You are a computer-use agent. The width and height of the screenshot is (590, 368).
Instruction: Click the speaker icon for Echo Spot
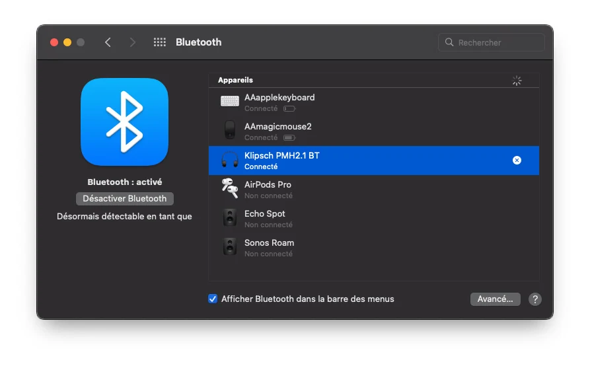(x=229, y=217)
